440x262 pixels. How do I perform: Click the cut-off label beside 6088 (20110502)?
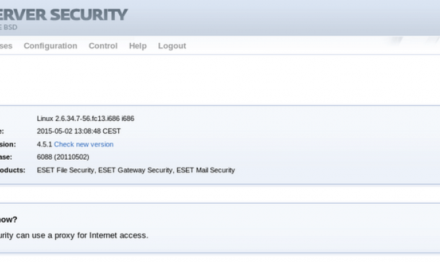tap(6, 157)
